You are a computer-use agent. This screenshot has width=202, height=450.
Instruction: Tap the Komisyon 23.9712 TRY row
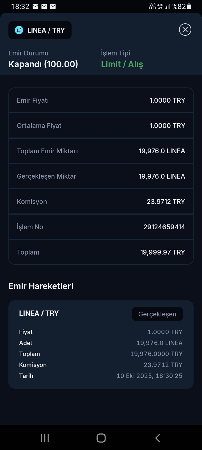click(101, 202)
